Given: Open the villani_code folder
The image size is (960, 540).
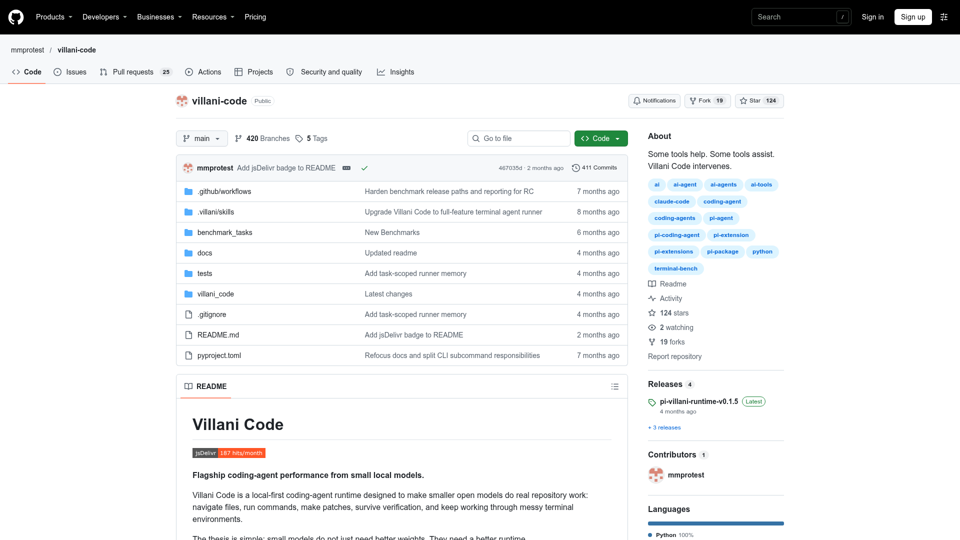Looking at the screenshot, I should (x=215, y=294).
